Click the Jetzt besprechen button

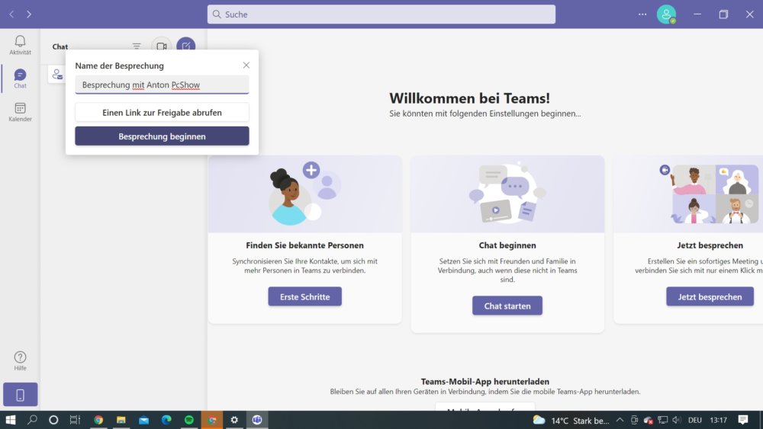(710, 296)
